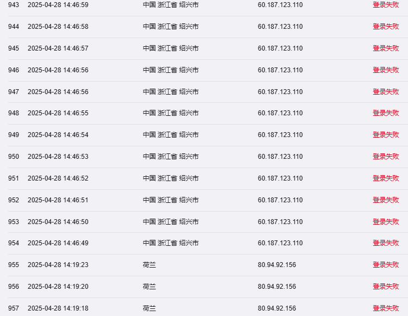Click 登录失败 status in row 957
This screenshot has width=408, height=316.
pyautogui.click(x=386, y=308)
